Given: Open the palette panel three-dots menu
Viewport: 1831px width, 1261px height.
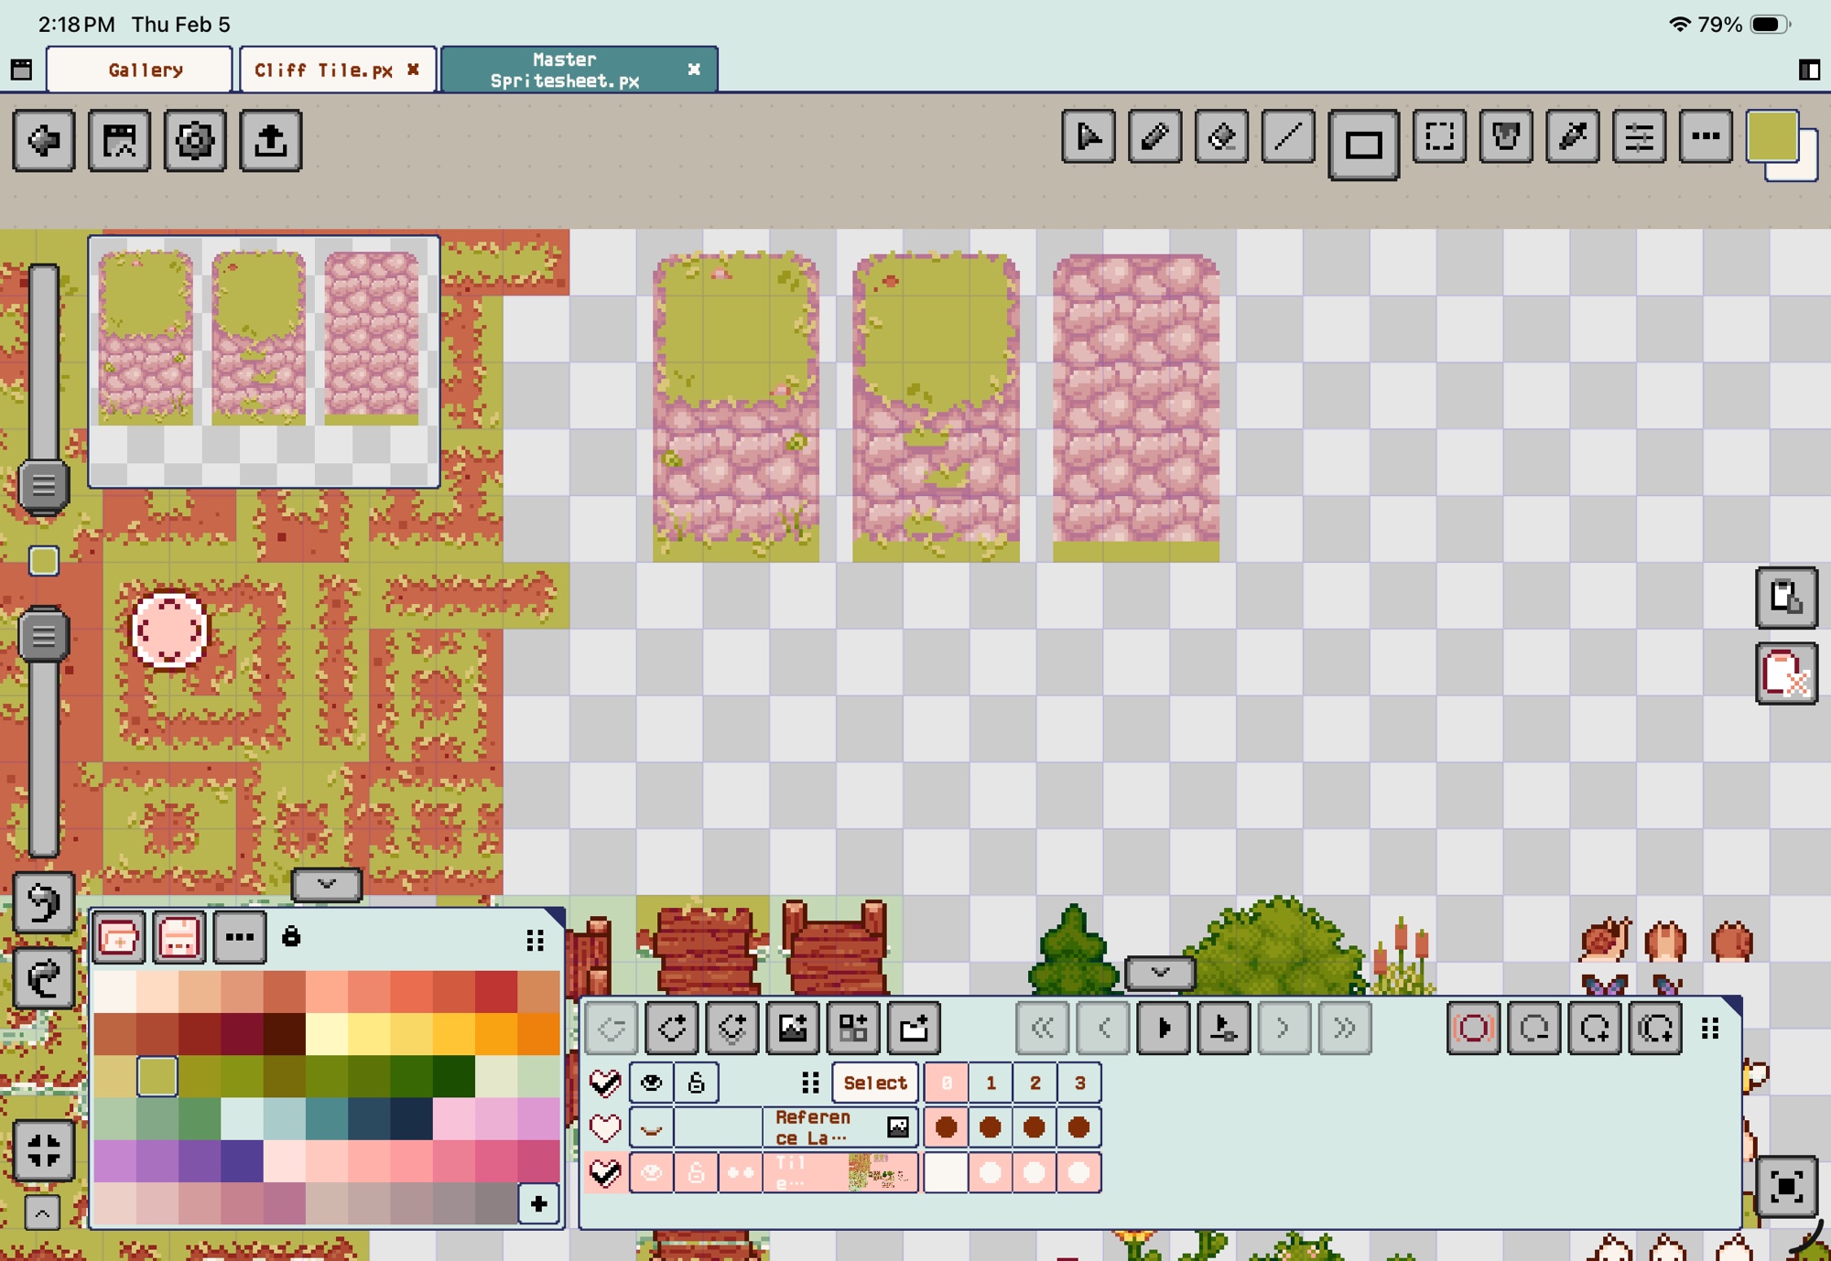Looking at the screenshot, I should click(239, 937).
